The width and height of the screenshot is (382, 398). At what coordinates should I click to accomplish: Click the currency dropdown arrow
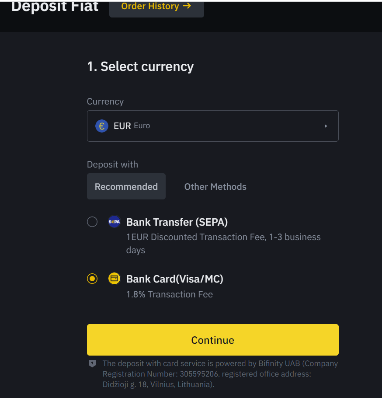[x=326, y=126]
